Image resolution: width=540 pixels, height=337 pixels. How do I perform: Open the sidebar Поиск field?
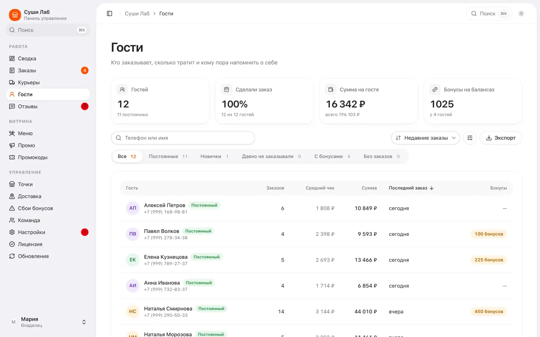48,30
